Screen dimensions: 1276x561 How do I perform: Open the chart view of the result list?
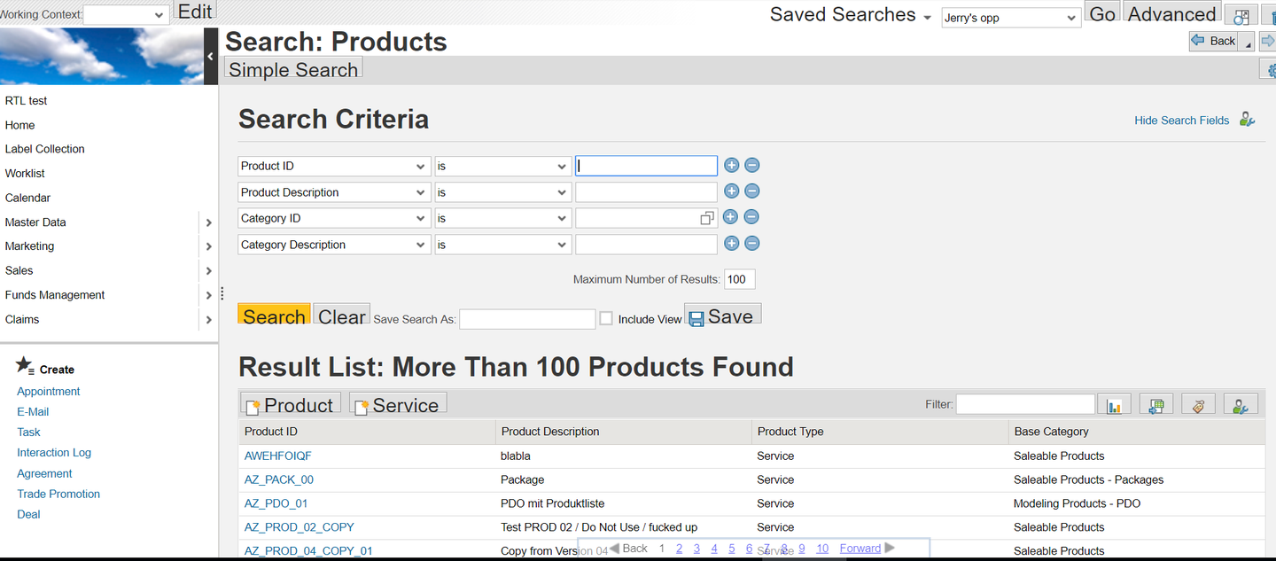[1115, 403]
